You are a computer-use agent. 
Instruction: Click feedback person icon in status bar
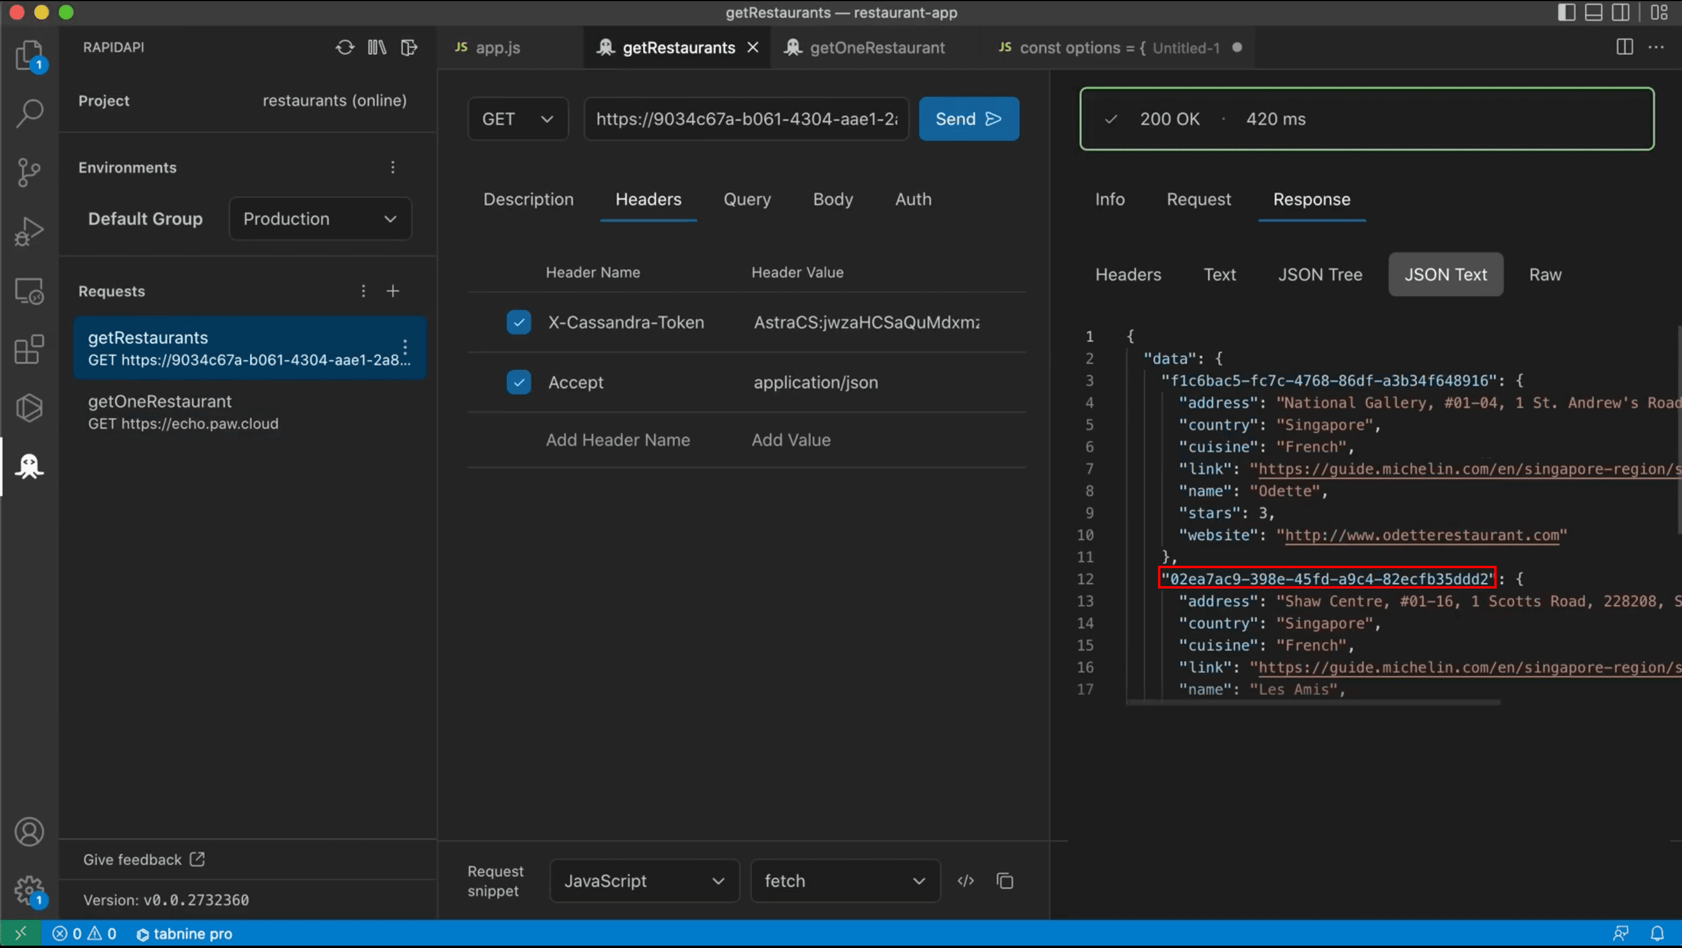(x=1621, y=933)
